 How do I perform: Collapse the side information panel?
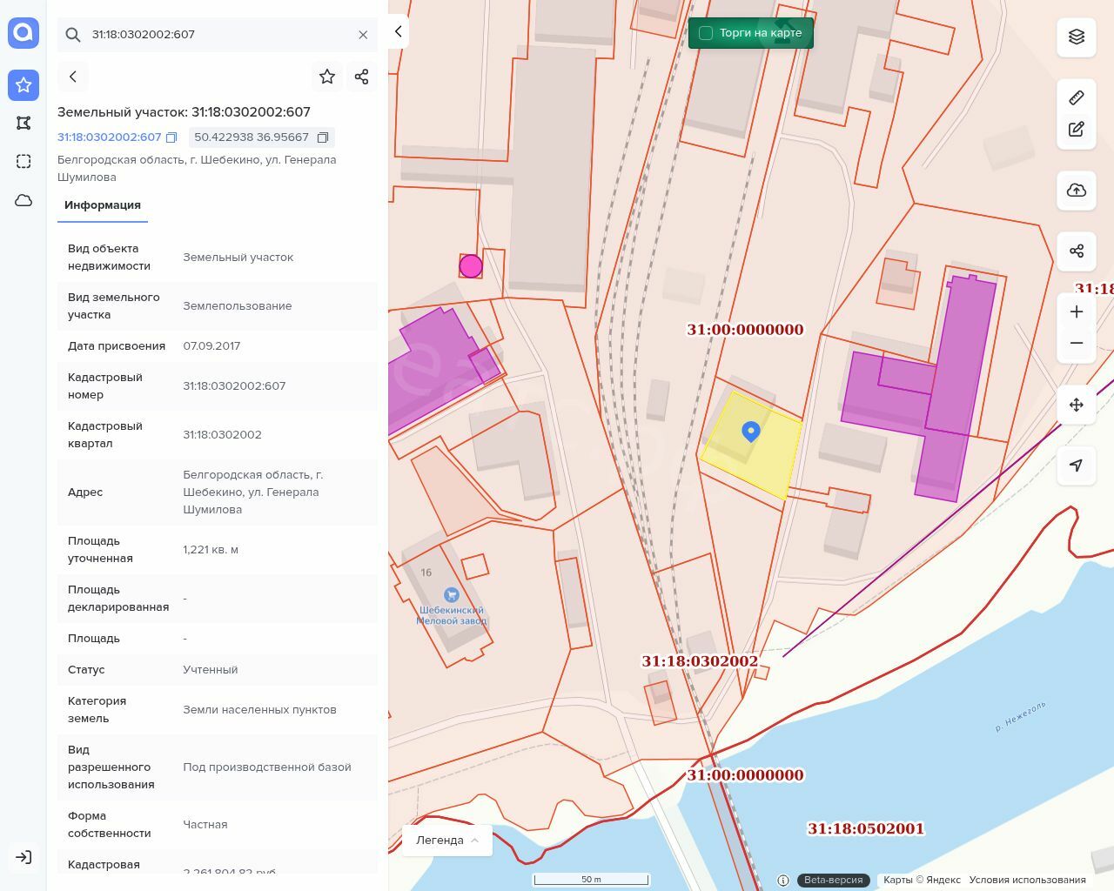(x=398, y=31)
